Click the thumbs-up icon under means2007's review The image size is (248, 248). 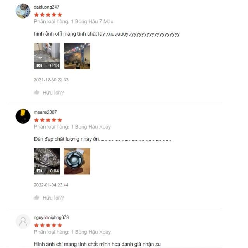click(x=36, y=197)
